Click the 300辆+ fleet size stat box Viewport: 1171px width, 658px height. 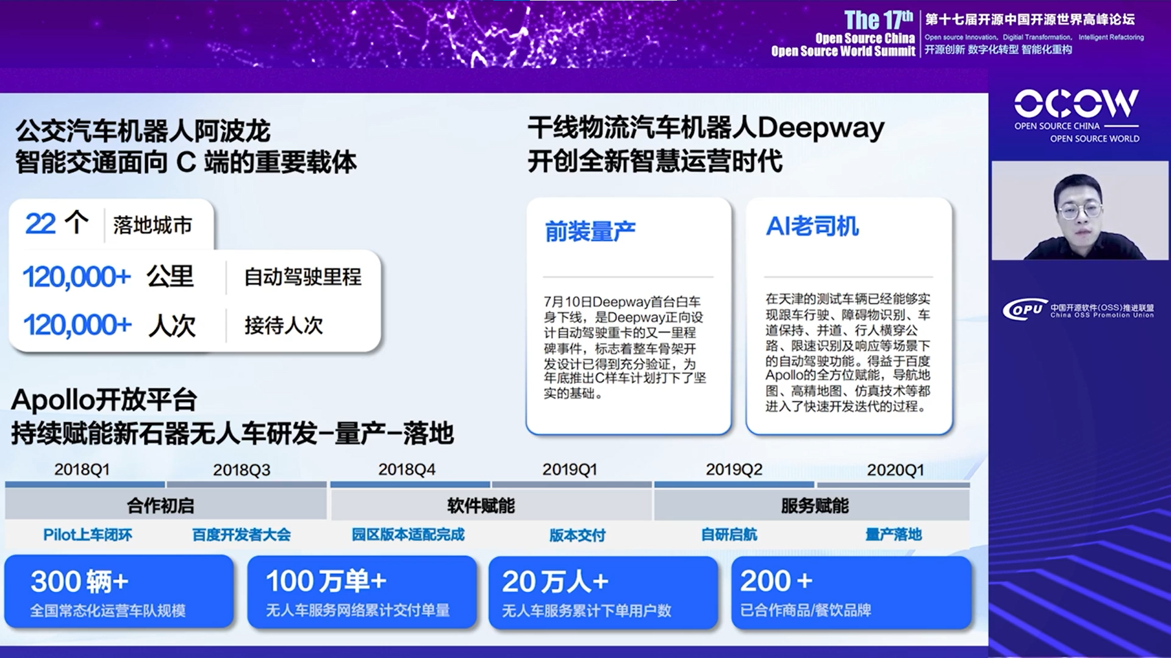tap(119, 592)
